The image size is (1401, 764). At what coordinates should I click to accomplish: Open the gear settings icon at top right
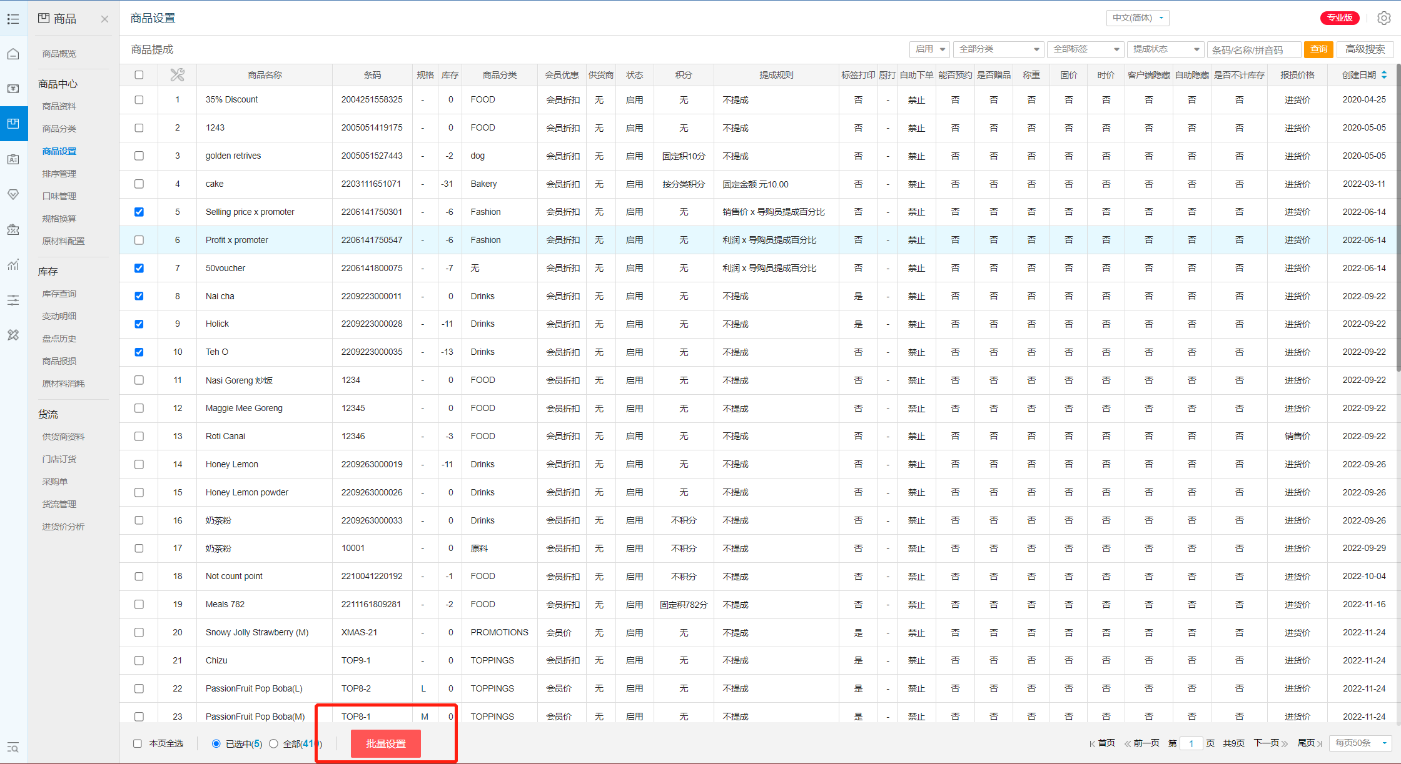1383,18
